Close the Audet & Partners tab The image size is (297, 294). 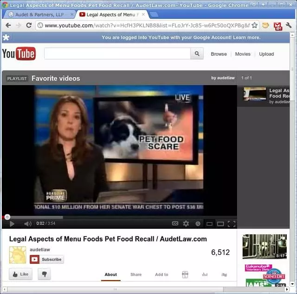(72, 14)
